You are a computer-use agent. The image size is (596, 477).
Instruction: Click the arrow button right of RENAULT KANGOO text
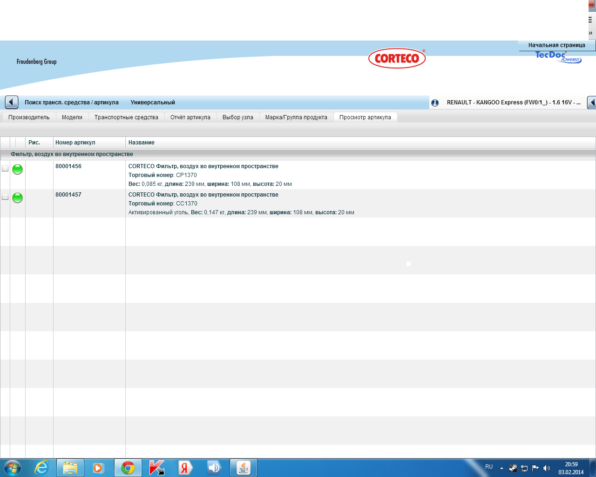click(592, 102)
